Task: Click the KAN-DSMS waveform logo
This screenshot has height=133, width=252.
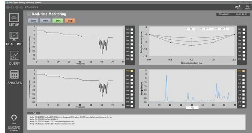Action: 14,7
